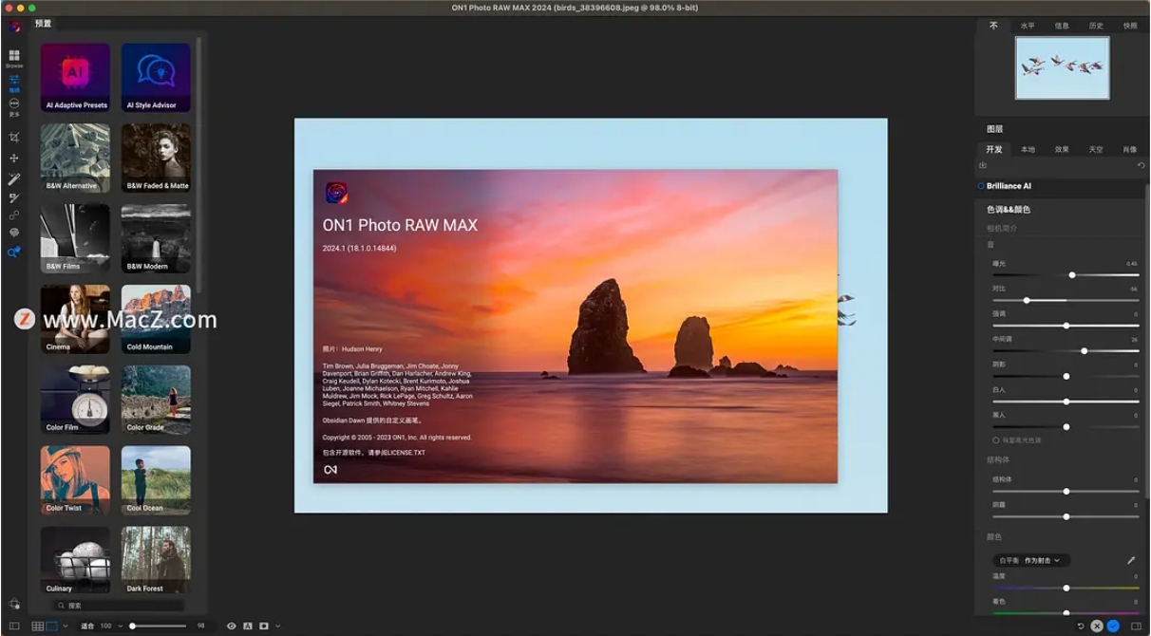The height and width of the screenshot is (636, 1151).
Task: Toggle the left panel visibility icon
Action: (14, 627)
